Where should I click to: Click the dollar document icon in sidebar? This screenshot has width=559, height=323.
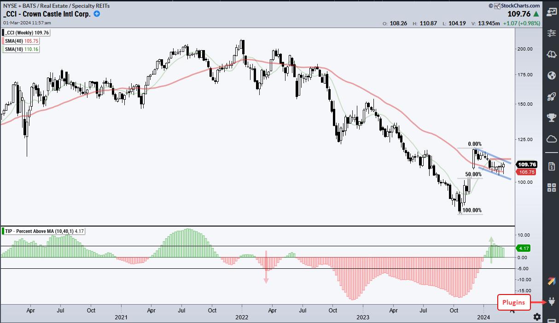pos(551,165)
